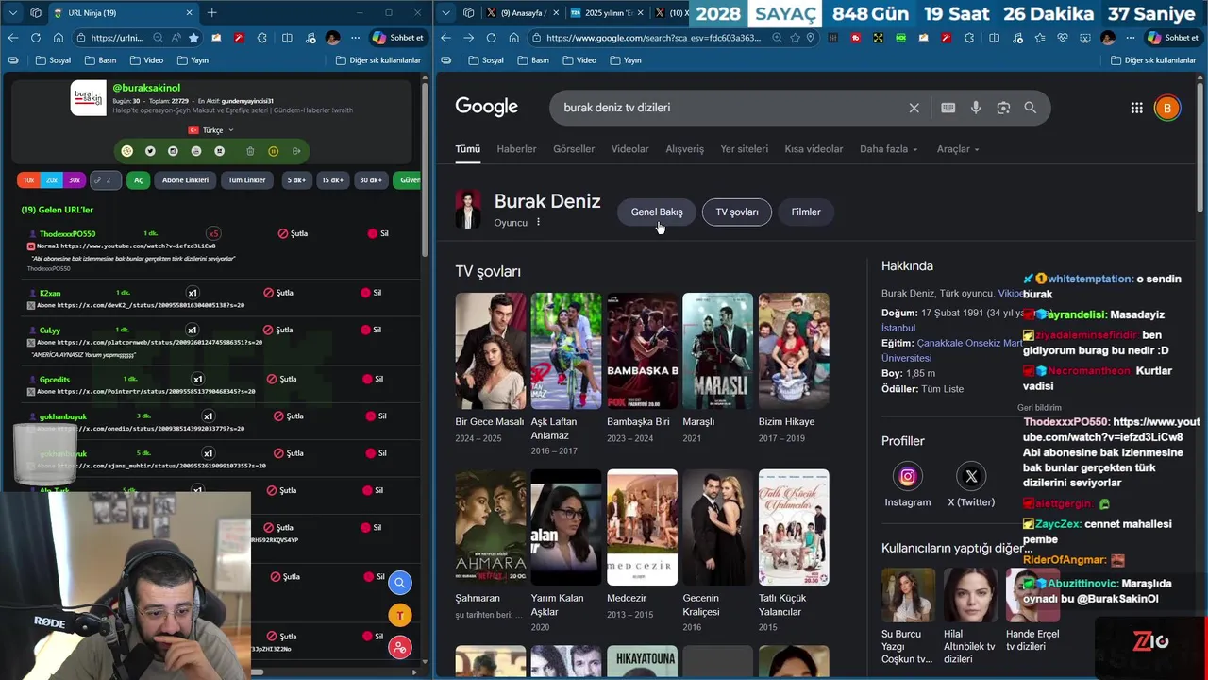The height and width of the screenshot is (680, 1208).
Task: Click Şutla for ThodexxxPO550 row
Action: (293, 233)
